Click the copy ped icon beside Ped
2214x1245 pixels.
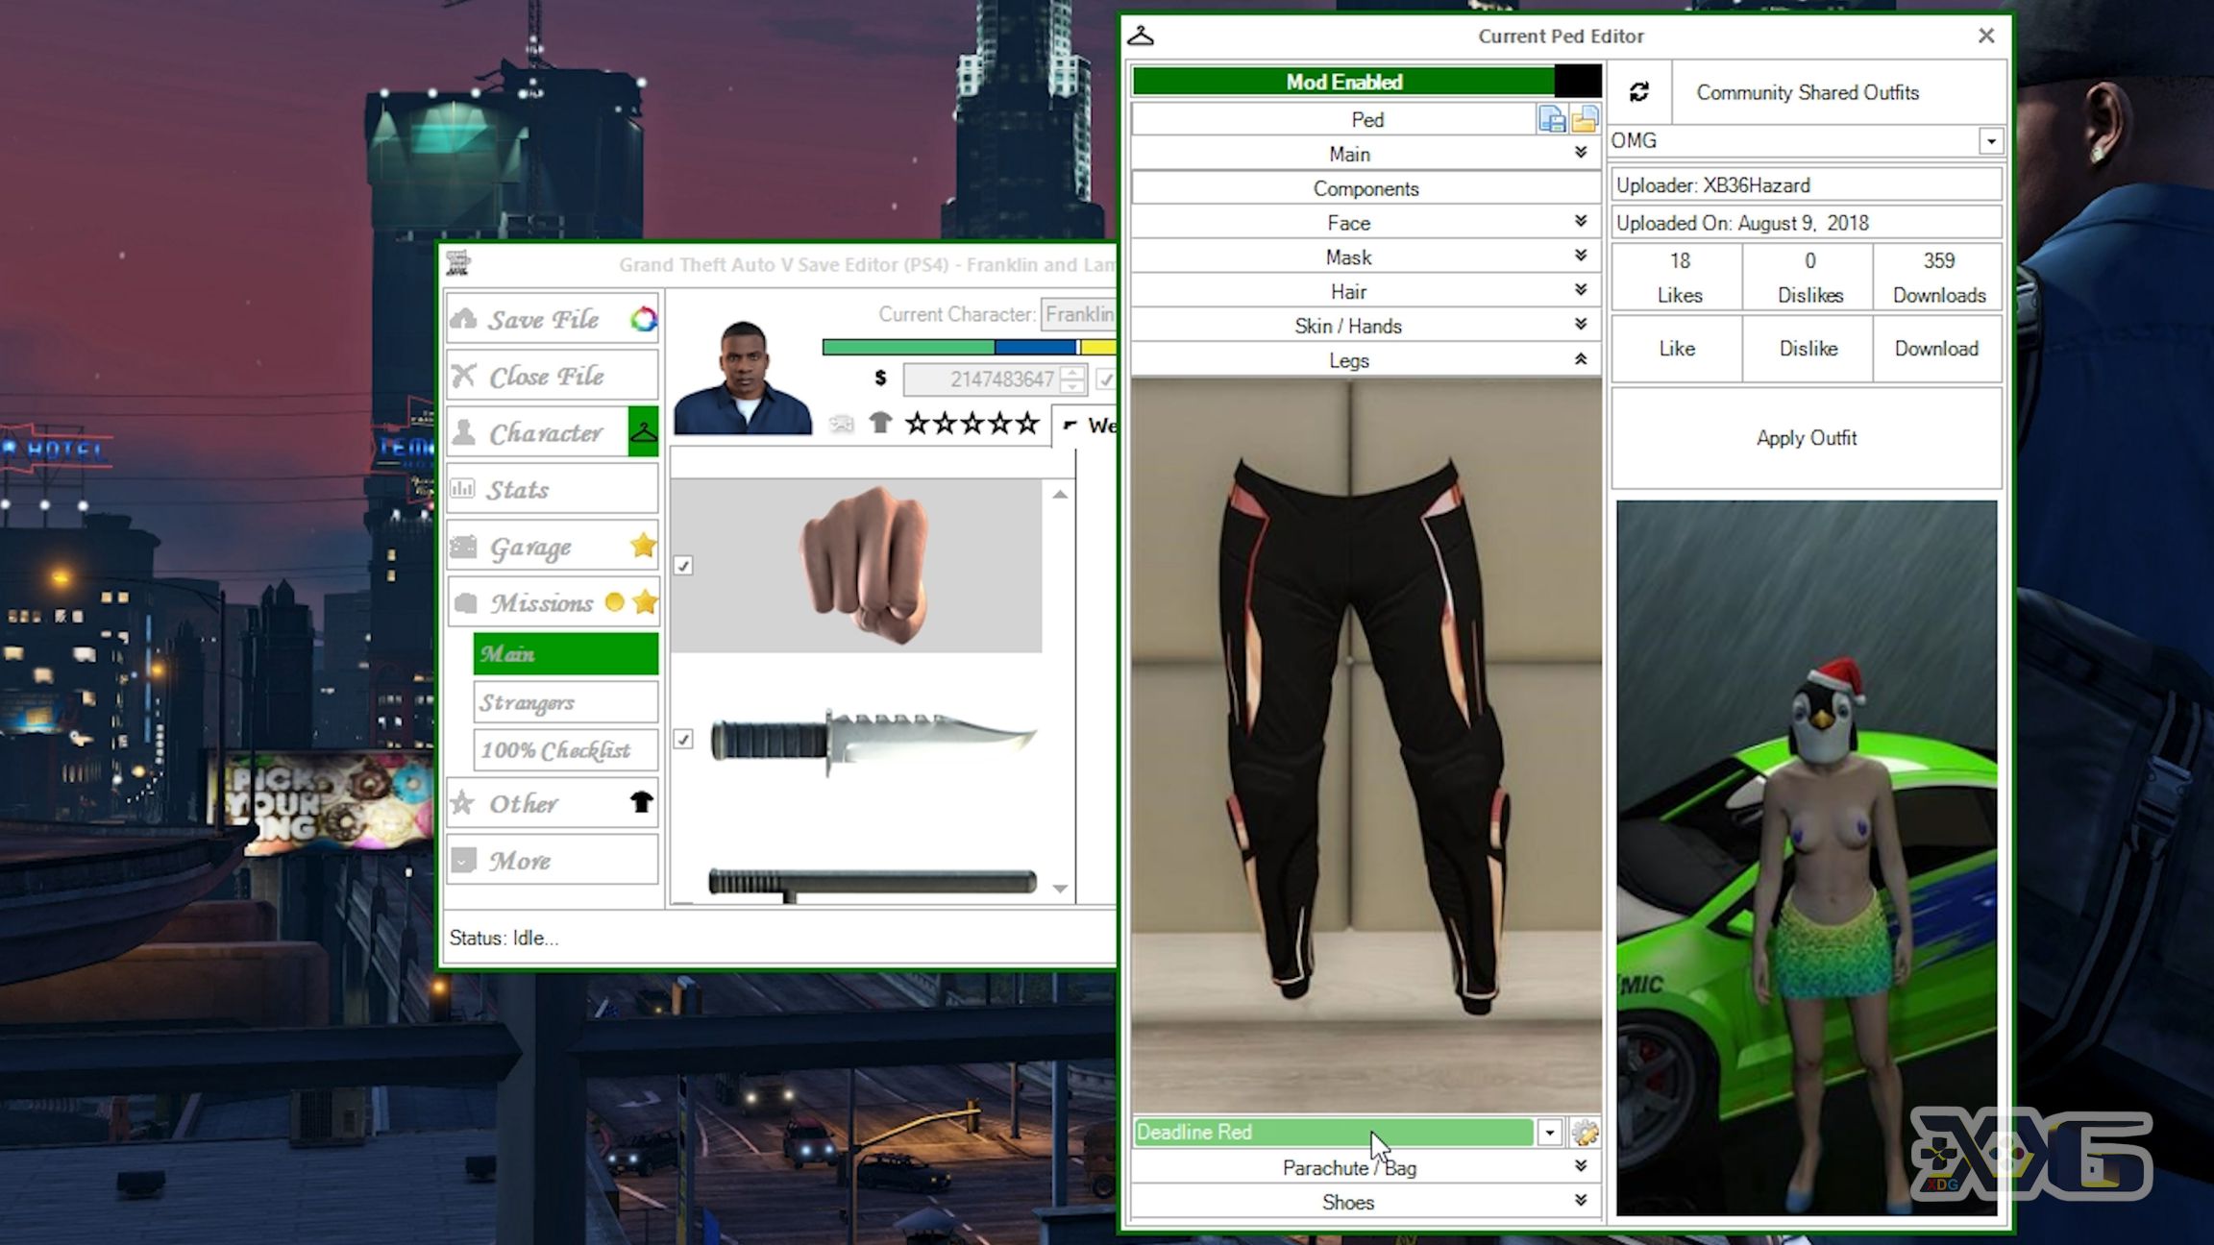click(x=1551, y=119)
